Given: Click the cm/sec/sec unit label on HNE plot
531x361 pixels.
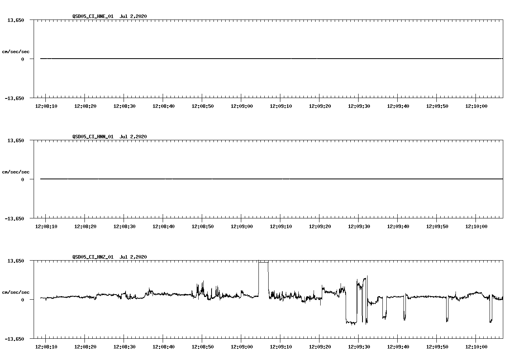Looking at the screenshot, I should 16,52.
